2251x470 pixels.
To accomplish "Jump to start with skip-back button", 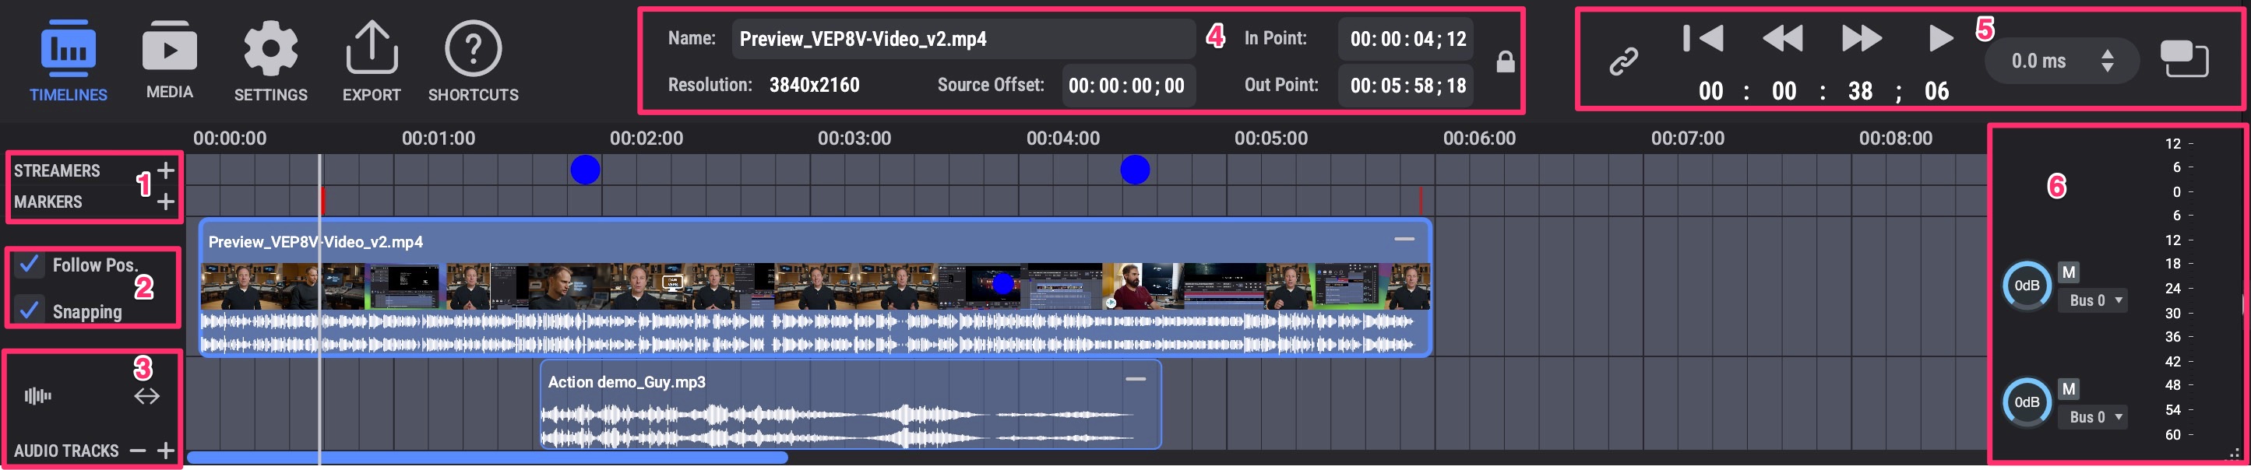I will pos(1702,38).
